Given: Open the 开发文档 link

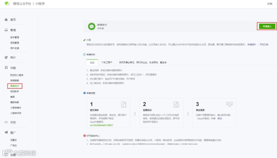Looking at the screenshot, I should 264,44.
